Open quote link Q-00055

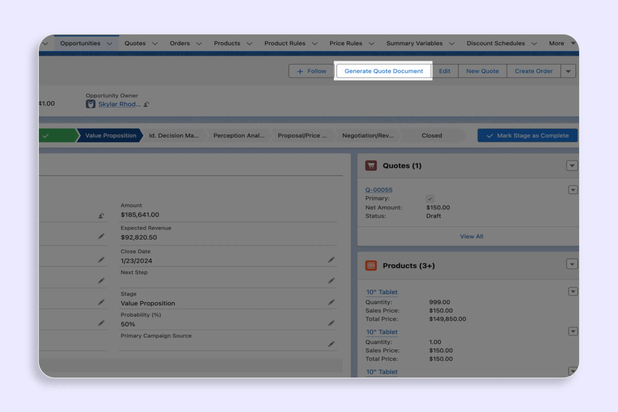coord(379,190)
